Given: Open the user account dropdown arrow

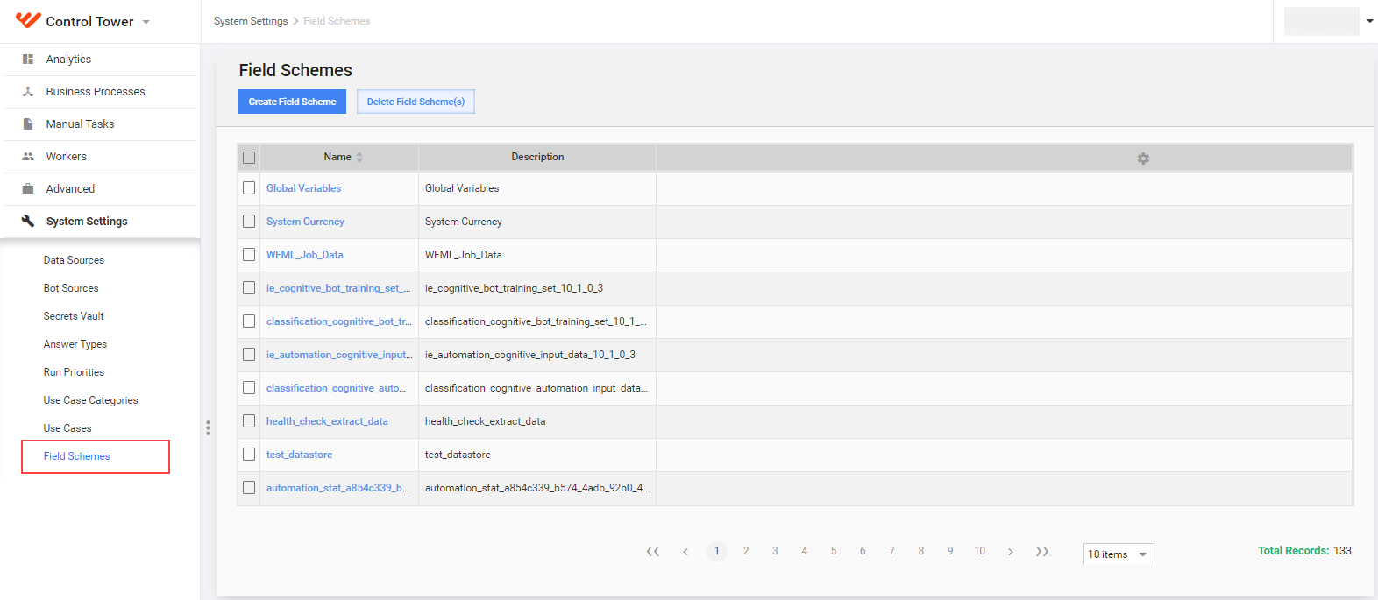Looking at the screenshot, I should [x=1369, y=21].
